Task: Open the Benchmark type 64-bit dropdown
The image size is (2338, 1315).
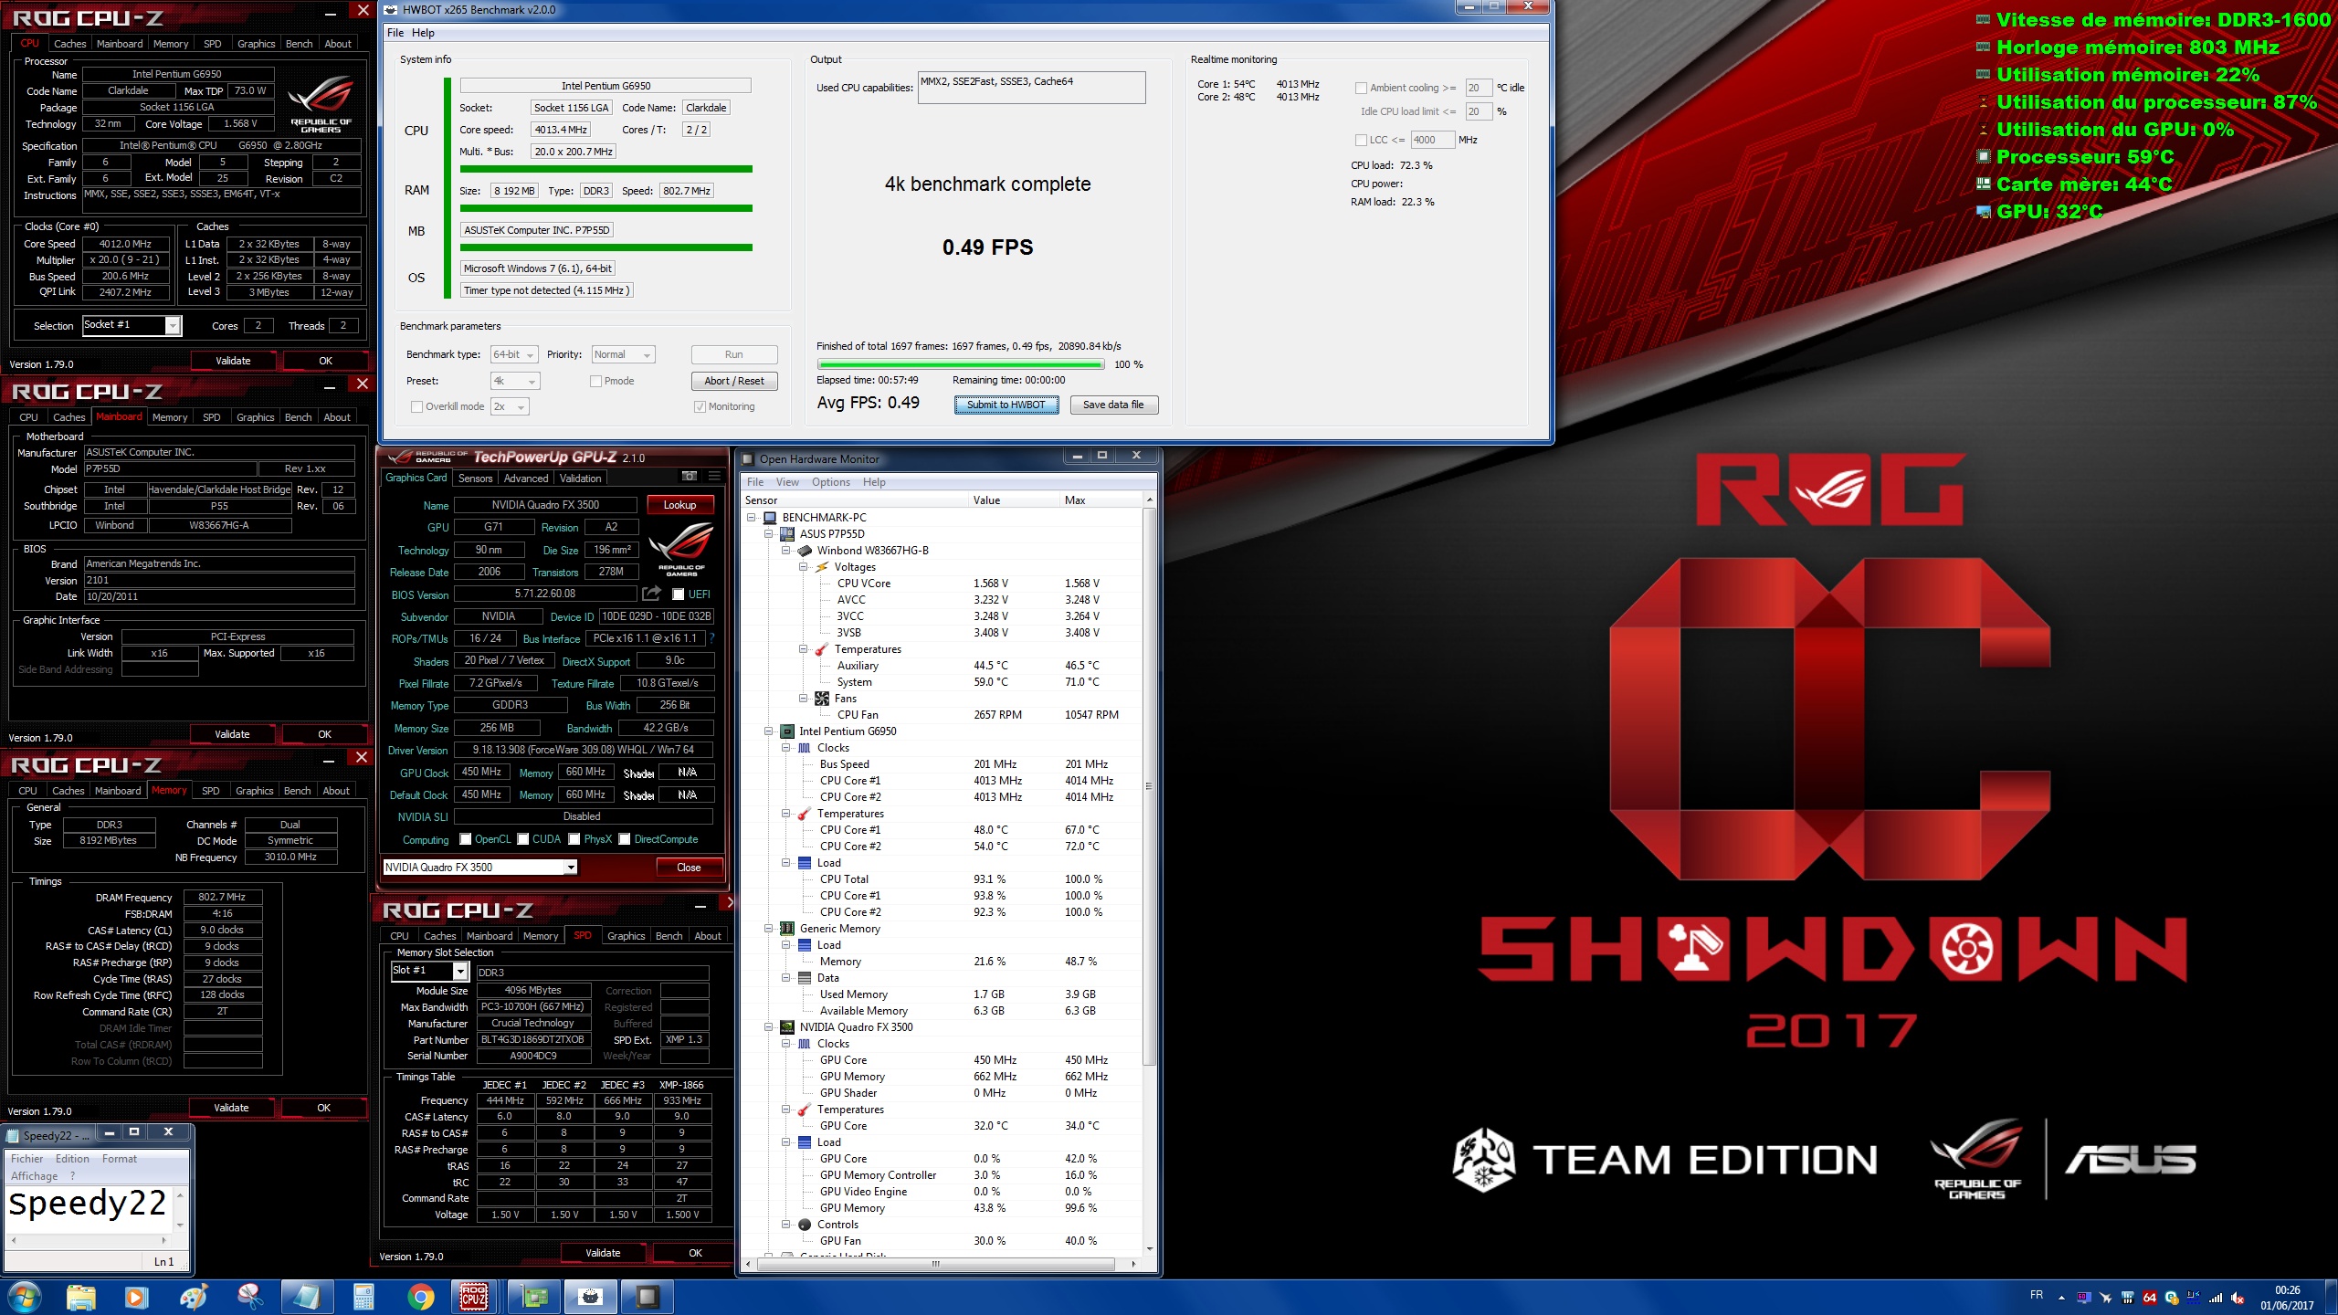Action: [x=513, y=355]
